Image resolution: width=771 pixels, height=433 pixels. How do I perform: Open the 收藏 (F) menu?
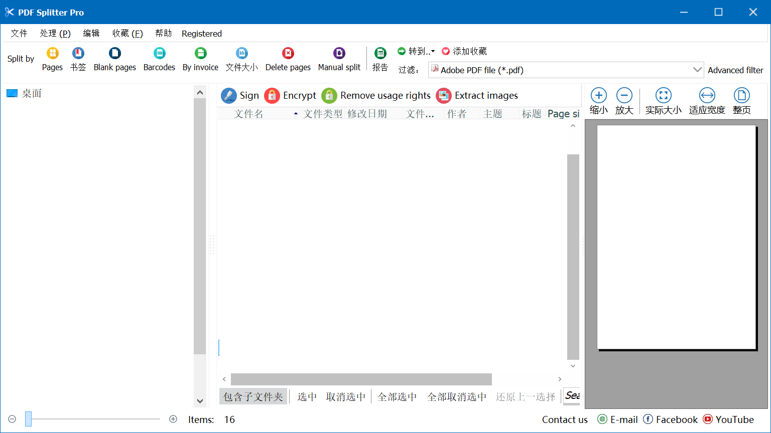pyautogui.click(x=127, y=33)
